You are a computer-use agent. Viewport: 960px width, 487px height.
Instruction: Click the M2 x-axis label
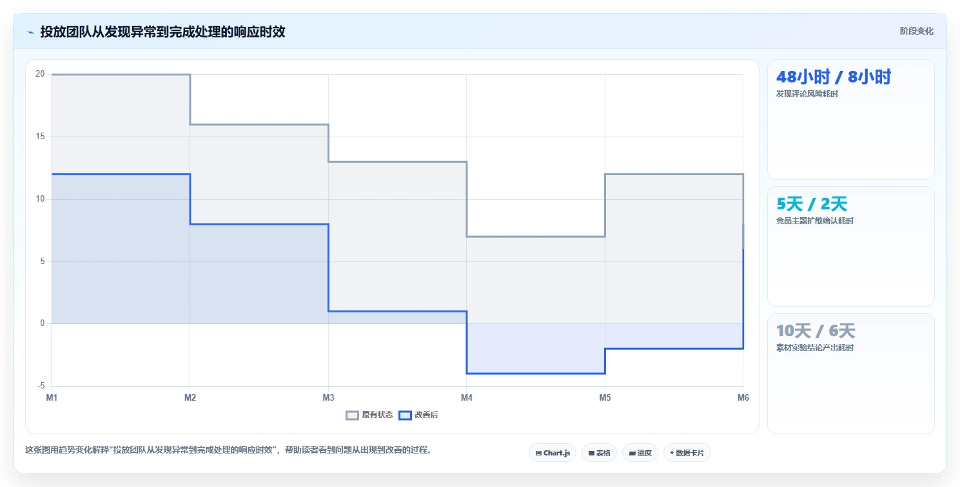(190, 398)
